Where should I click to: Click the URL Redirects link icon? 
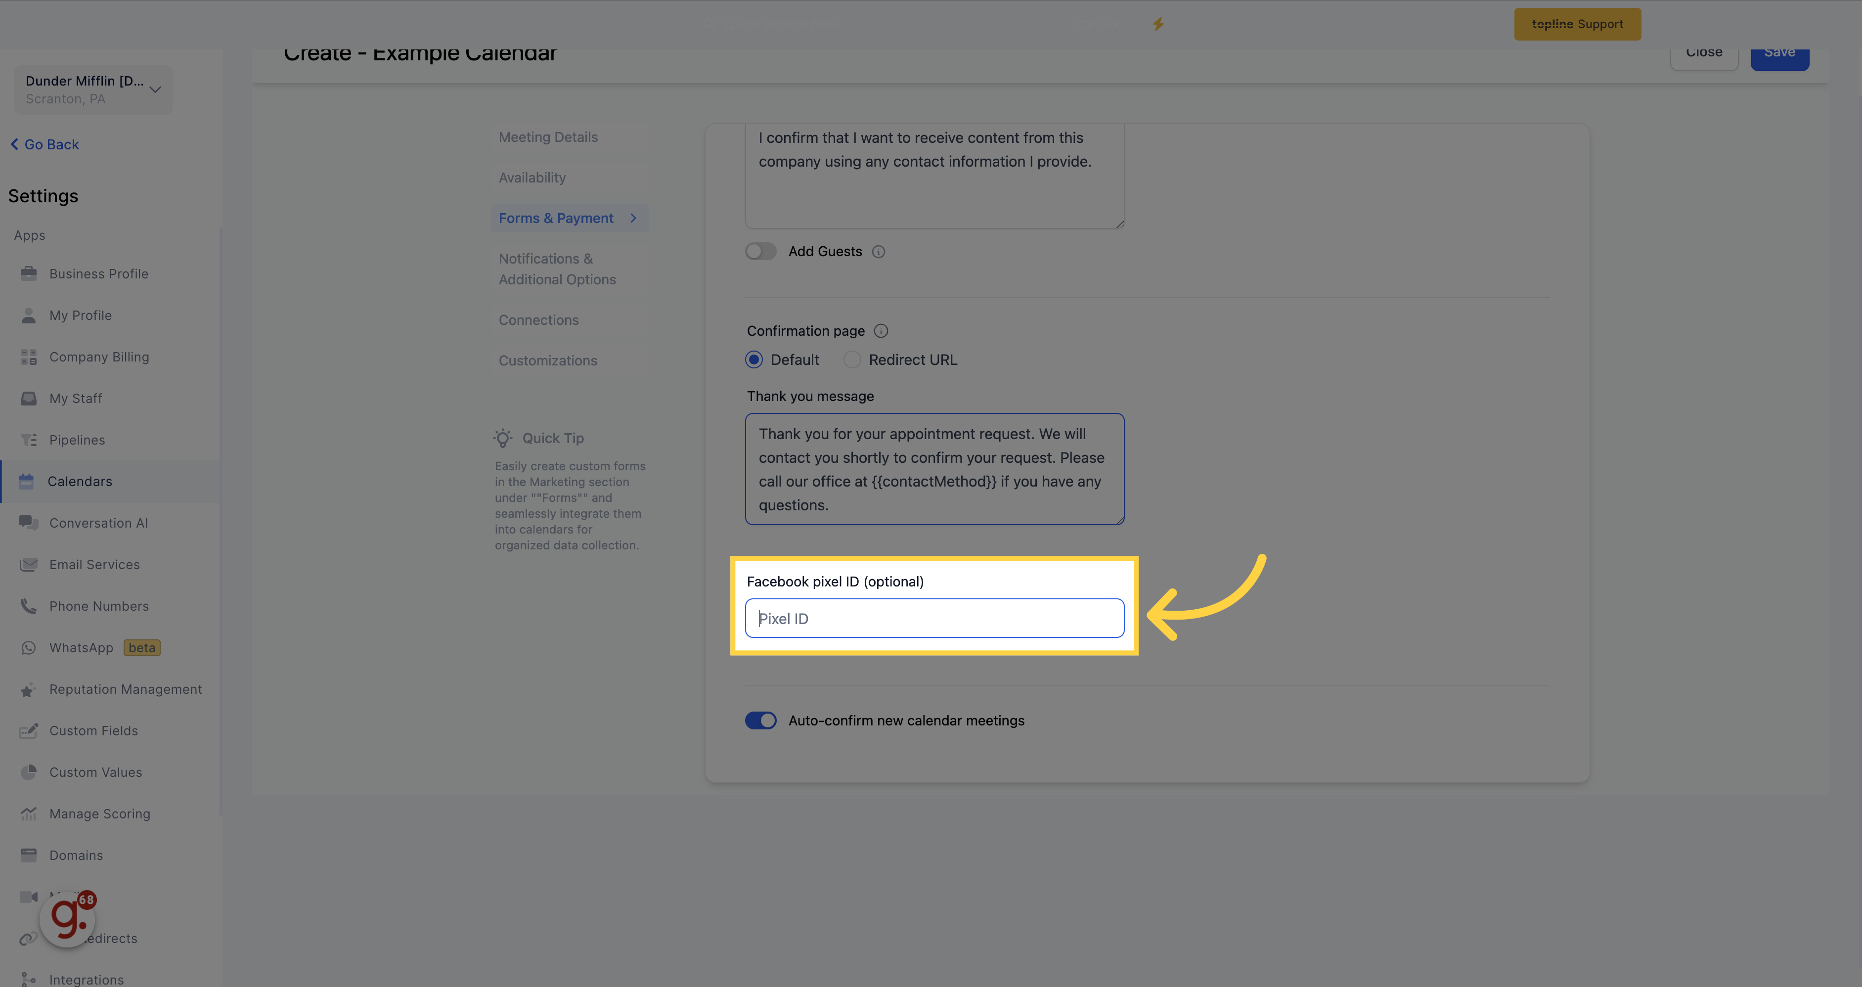click(28, 939)
